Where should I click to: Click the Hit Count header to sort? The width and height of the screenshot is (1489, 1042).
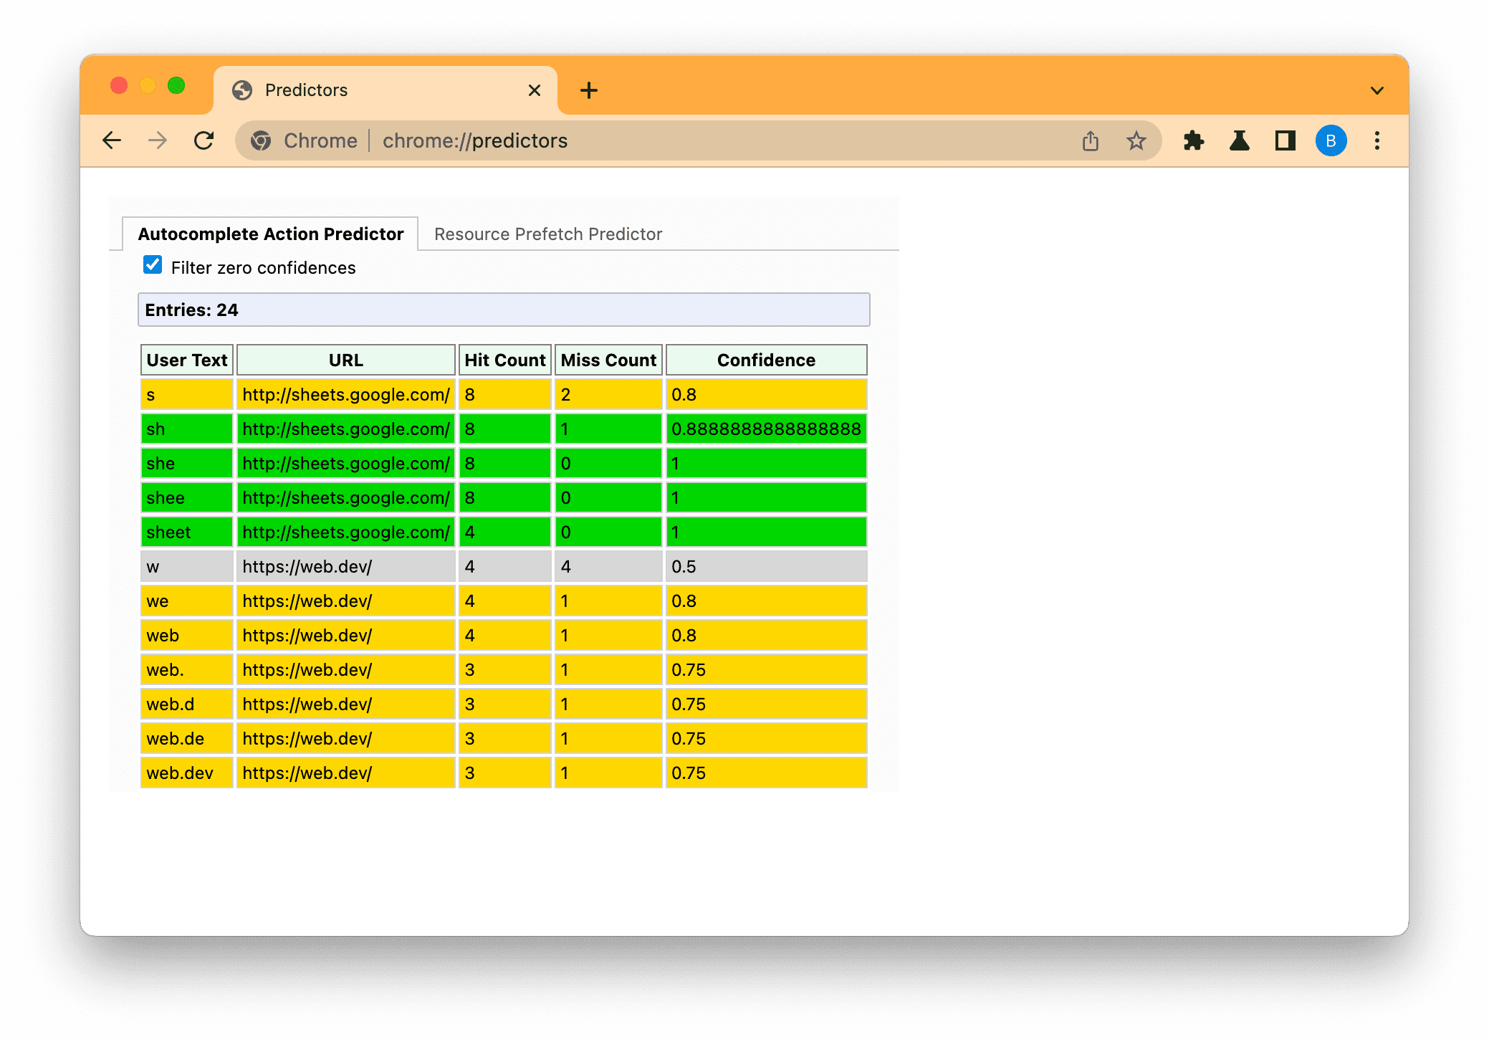(x=504, y=361)
